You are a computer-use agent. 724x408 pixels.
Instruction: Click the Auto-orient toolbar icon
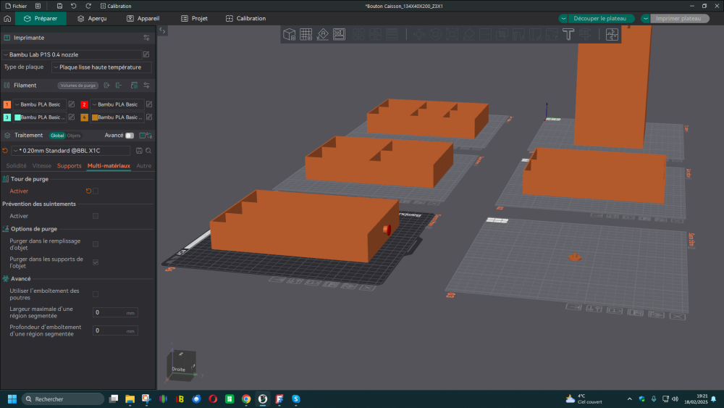pos(322,34)
